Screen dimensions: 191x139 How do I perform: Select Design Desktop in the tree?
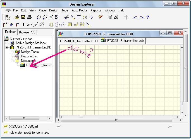[21, 38]
